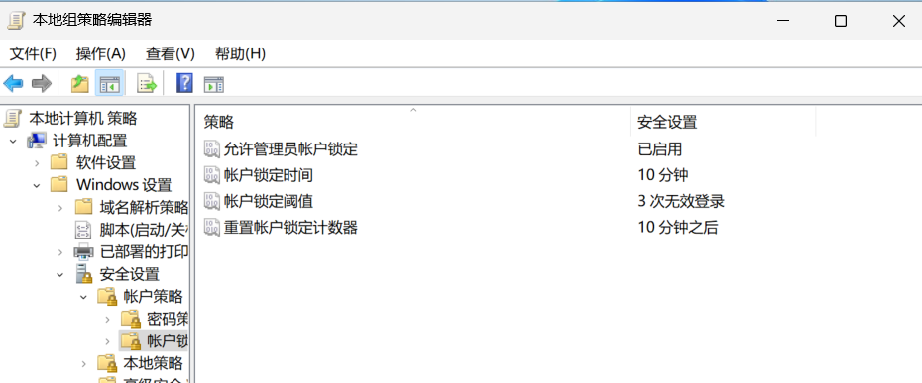Viewport: 922px width, 383px height.
Task: Click the 脚本(启动/关机) script icon
Action: click(84, 229)
